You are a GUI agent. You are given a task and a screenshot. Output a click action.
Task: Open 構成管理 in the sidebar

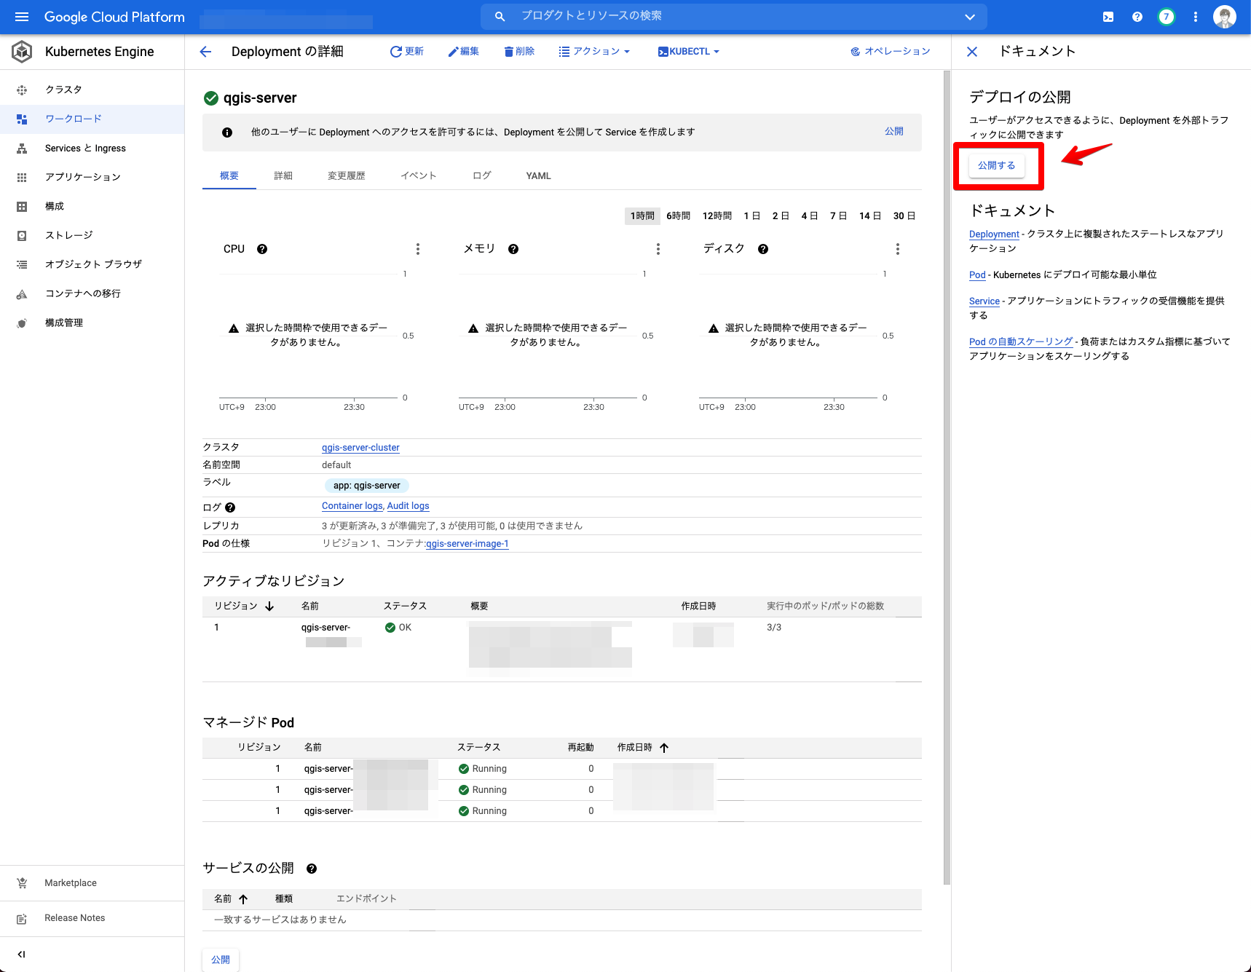pos(92,323)
